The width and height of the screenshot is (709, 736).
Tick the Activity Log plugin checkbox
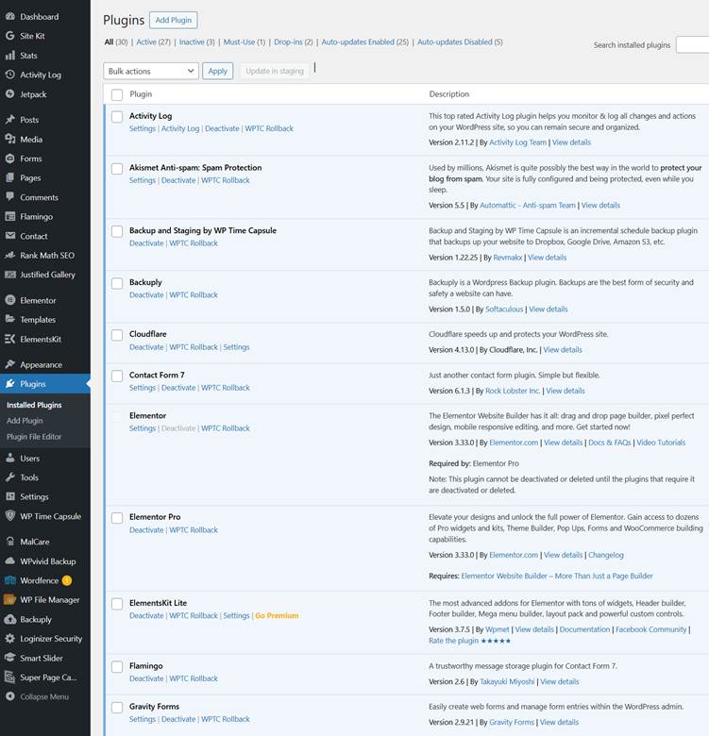(117, 117)
